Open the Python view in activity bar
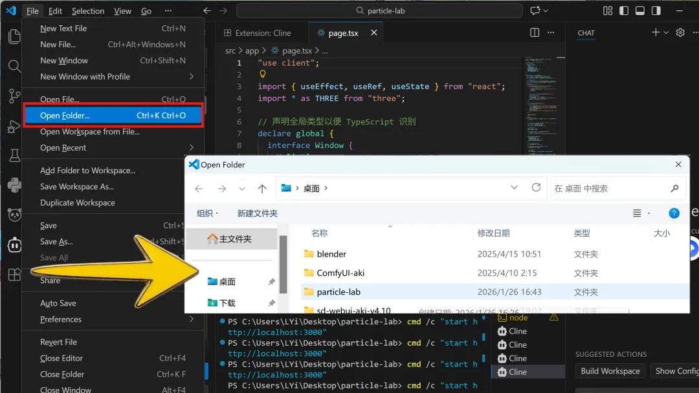 (x=14, y=185)
